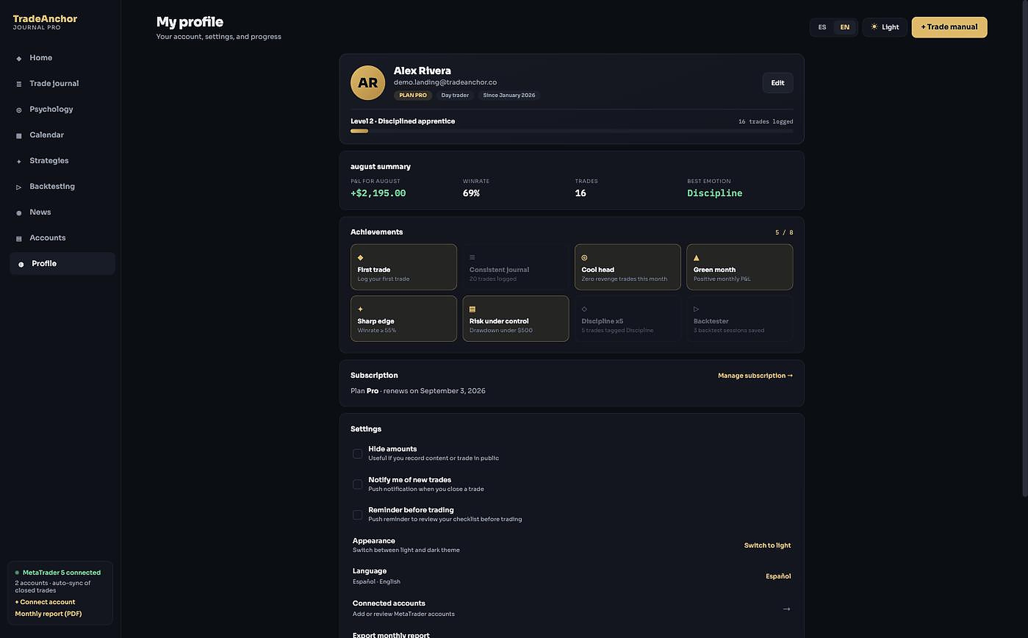Click the Calendar square icon

point(19,136)
